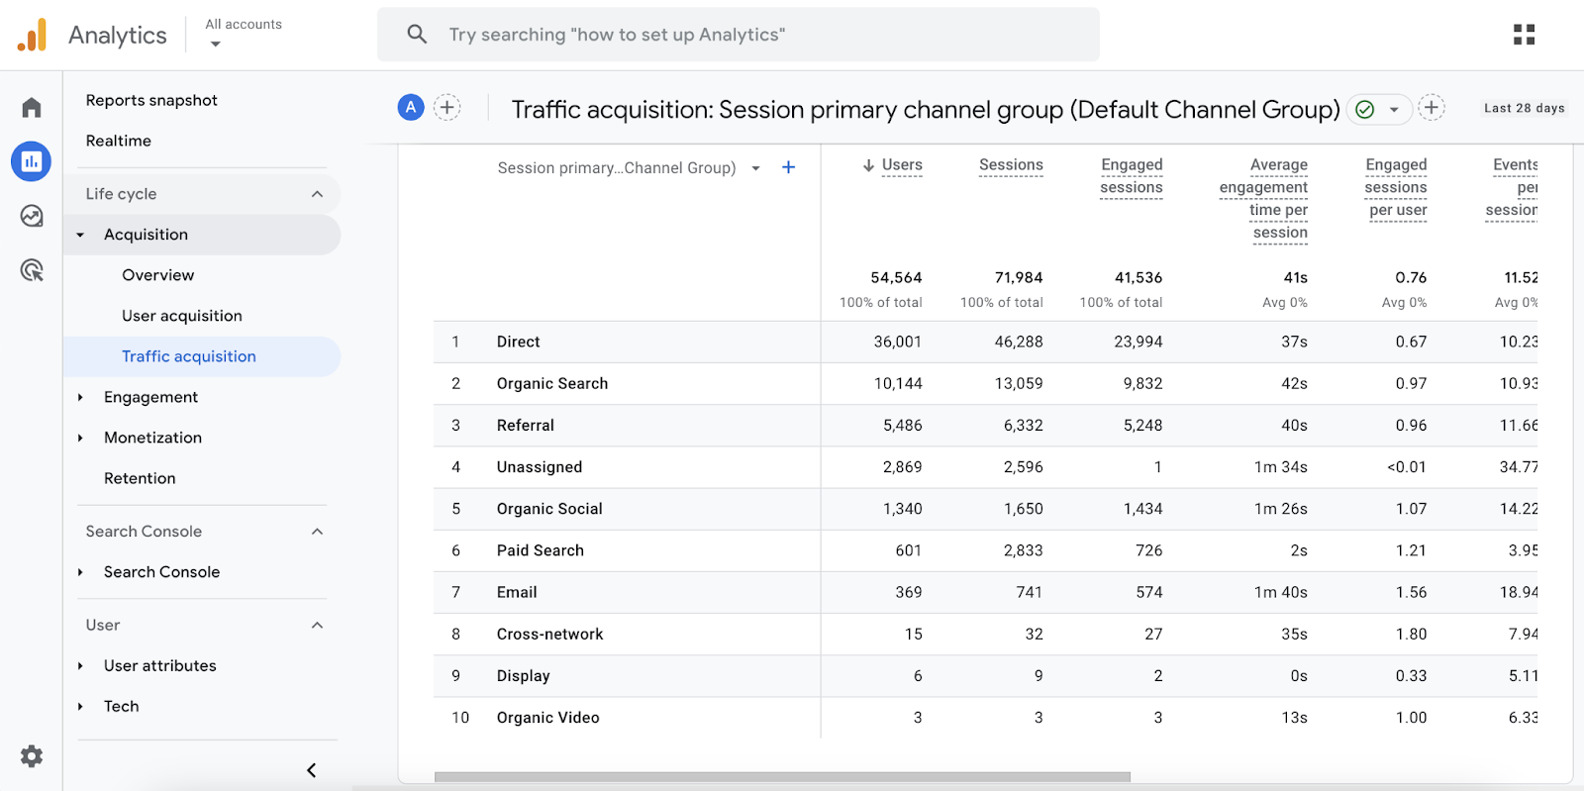
Task: Collapse the Search Console section chevron
Action: point(317,532)
